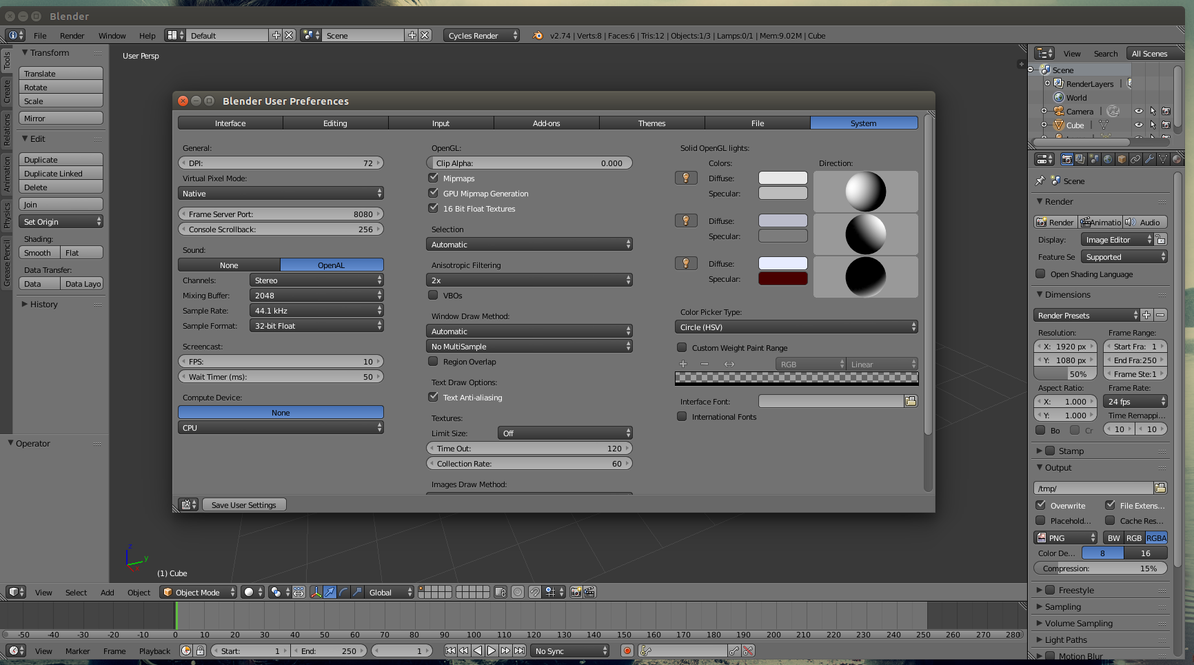Open output path browser folder icon

coord(1160,488)
